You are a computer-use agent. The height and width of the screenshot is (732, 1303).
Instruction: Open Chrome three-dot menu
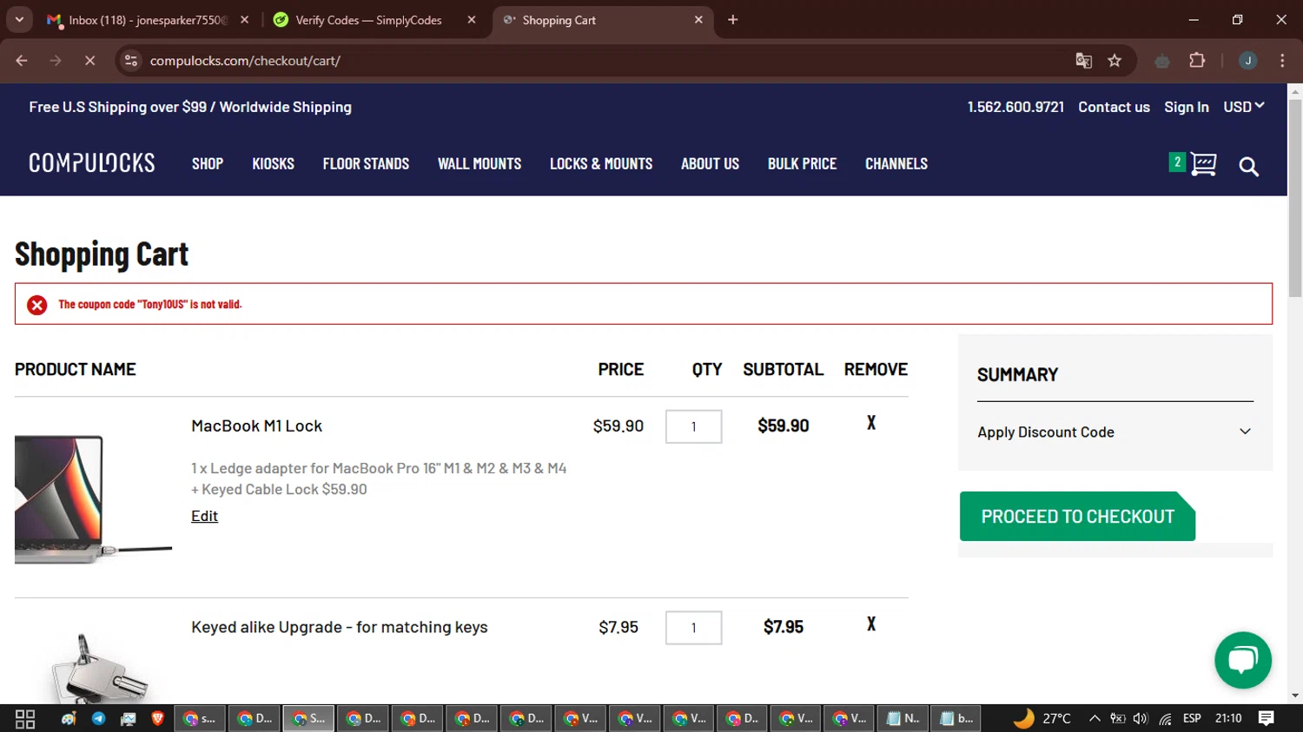1282,61
